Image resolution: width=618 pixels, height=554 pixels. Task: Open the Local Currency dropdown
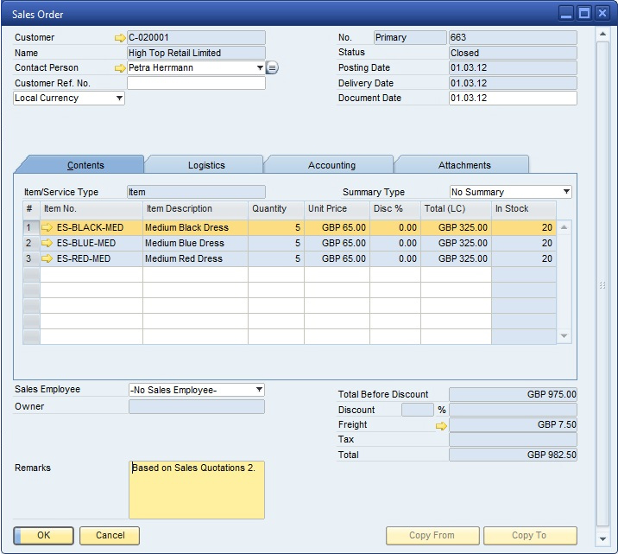click(x=119, y=99)
